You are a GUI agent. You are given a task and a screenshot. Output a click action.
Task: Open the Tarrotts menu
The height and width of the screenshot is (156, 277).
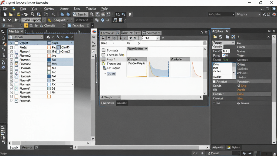pos(91,8)
